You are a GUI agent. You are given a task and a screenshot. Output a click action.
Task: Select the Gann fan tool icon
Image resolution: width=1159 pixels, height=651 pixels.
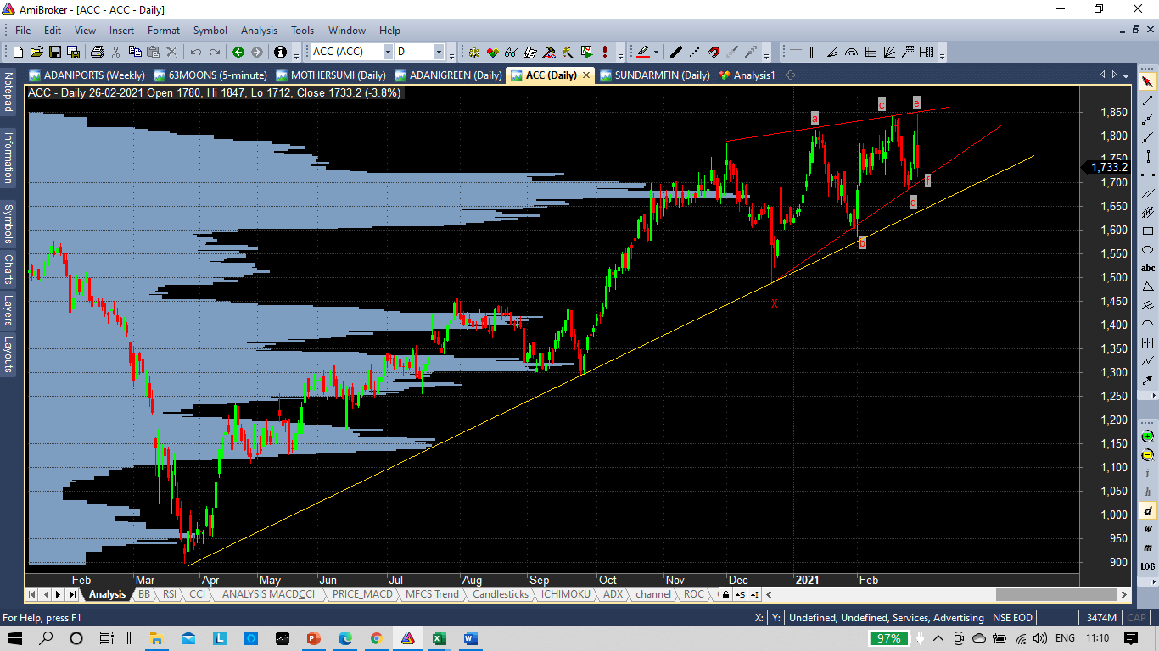pyautogui.click(x=889, y=52)
